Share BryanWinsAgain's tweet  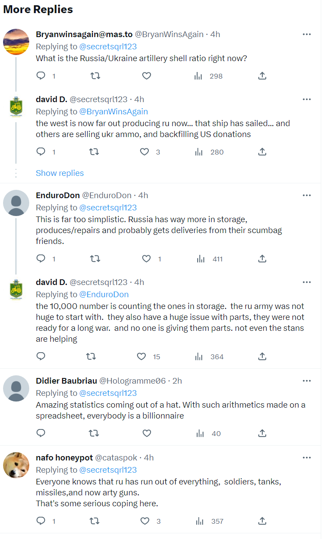point(262,76)
